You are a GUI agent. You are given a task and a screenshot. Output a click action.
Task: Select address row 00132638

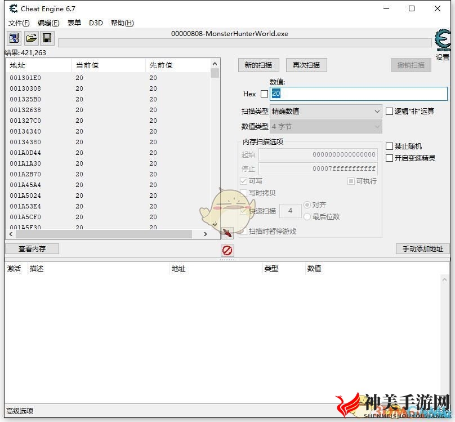click(108, 110)
